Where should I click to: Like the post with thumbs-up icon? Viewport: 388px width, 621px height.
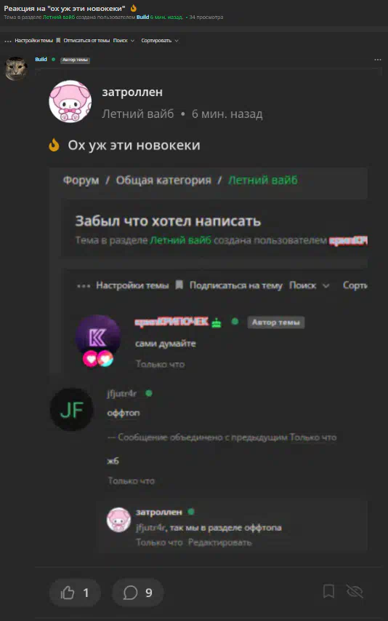pyautogui.click(x=75, y=593)
